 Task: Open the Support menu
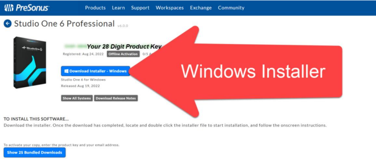coord(140,8)
